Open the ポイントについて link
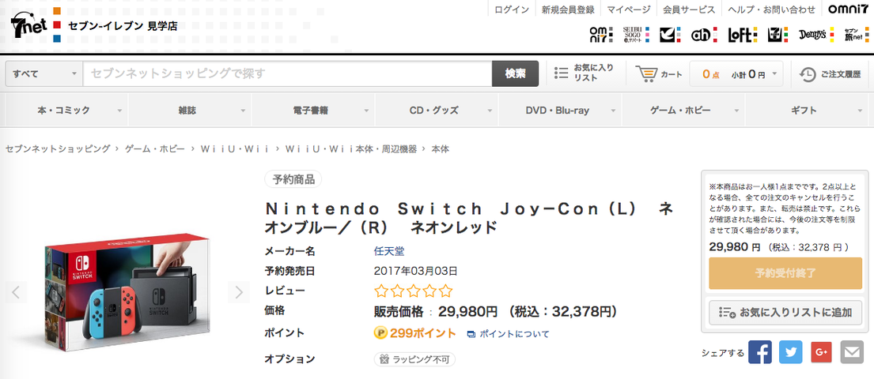This screenshot has width=874, height=379. click(508, 334)
